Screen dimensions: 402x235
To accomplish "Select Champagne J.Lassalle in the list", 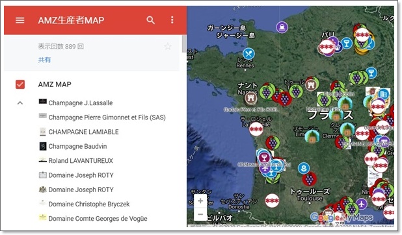I will pyautogui.click(x=81, y=103).
